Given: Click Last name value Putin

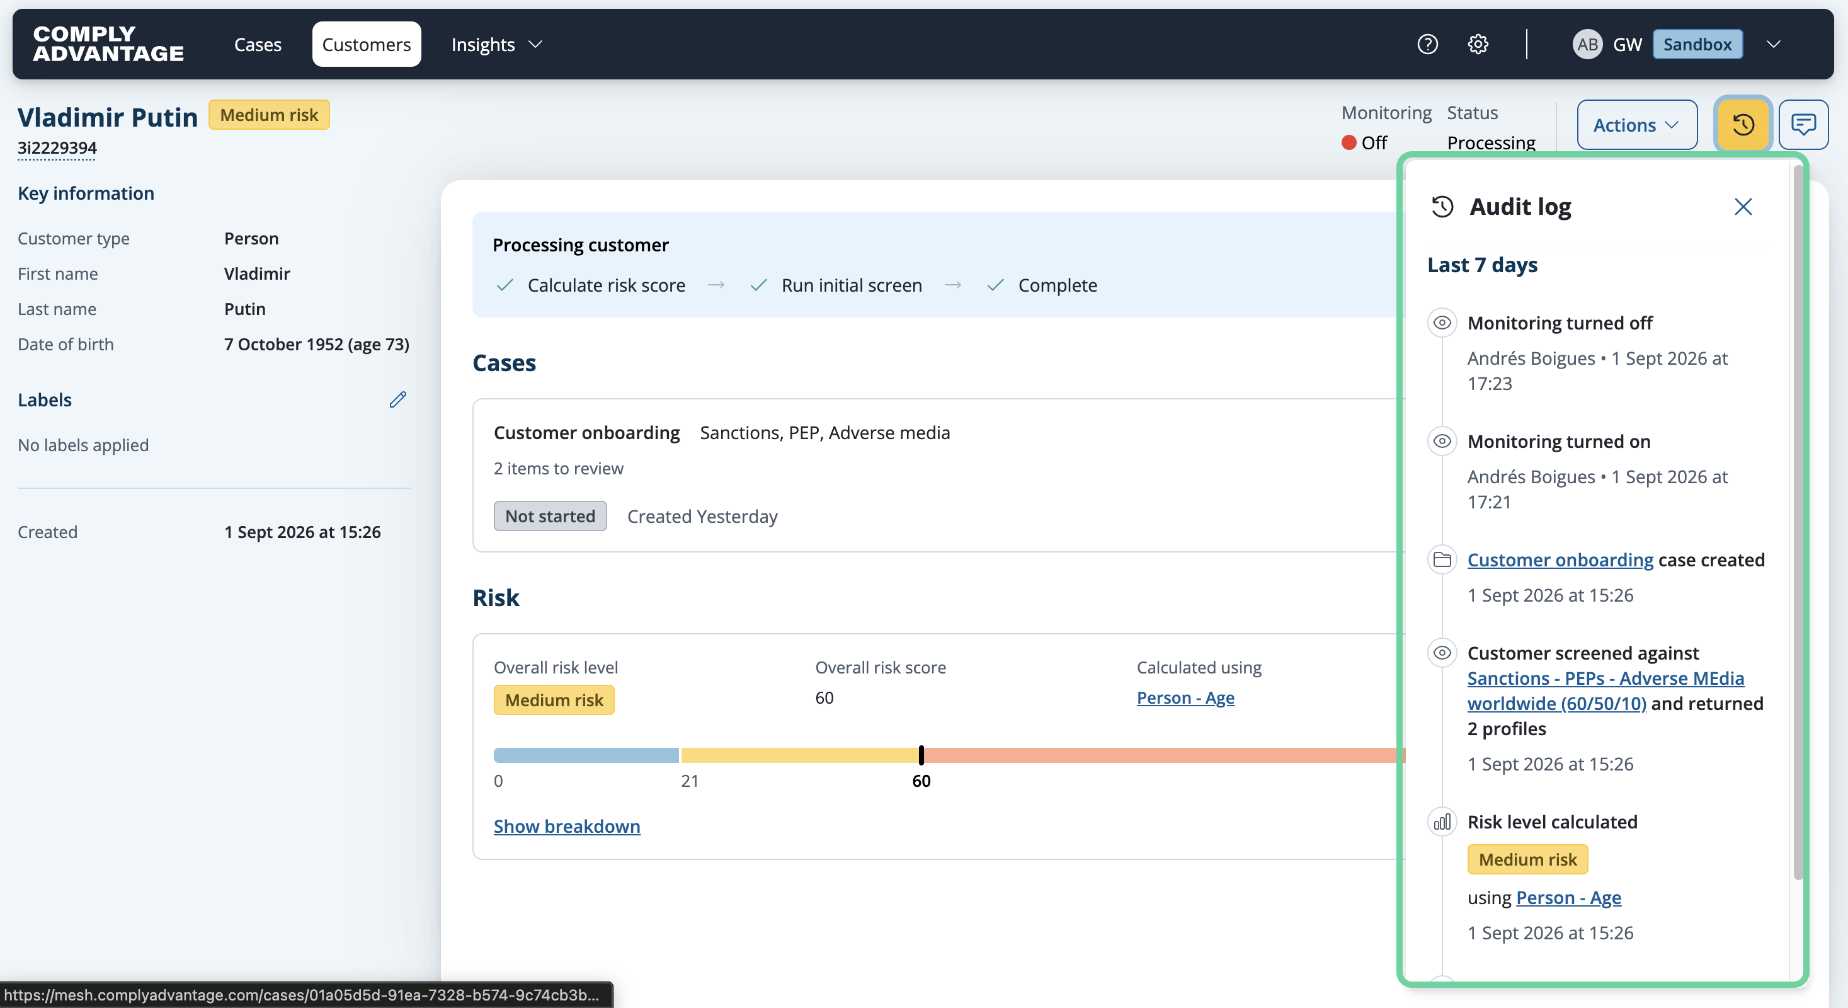Looking at the screenshot, I should pyautogui.click(x=244, y=309).
